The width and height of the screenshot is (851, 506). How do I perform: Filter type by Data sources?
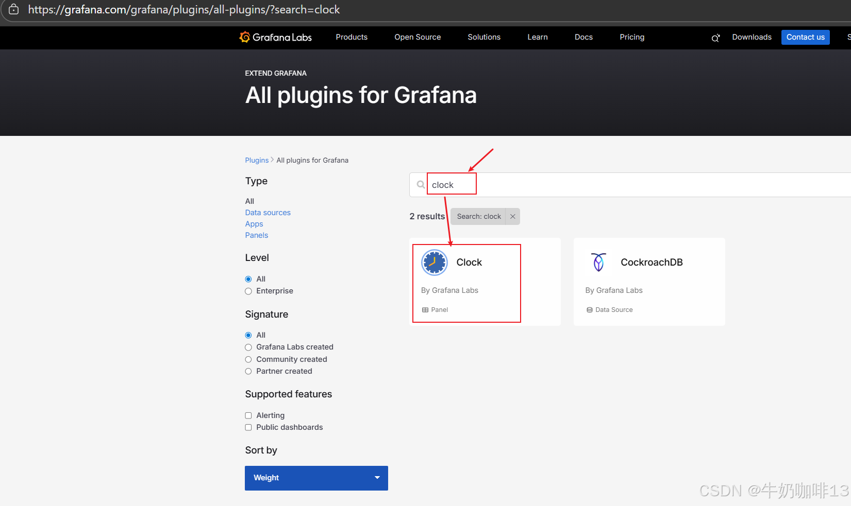(x=268, y=213)
